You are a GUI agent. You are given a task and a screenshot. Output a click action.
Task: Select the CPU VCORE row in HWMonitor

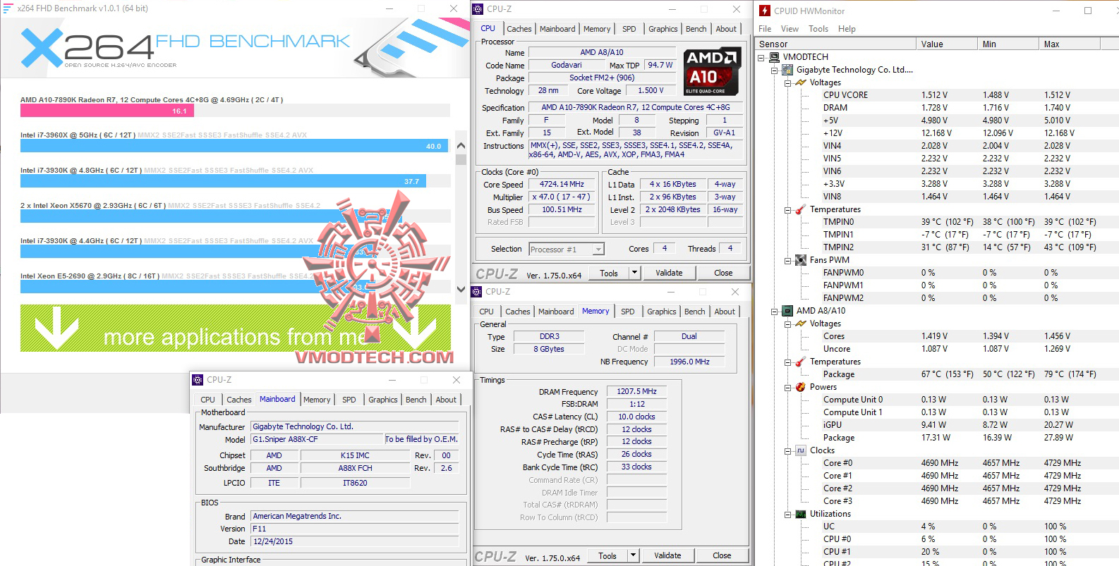936,95
